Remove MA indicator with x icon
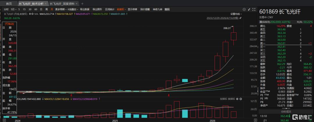The image size is (314, 122). pos(33,14)
